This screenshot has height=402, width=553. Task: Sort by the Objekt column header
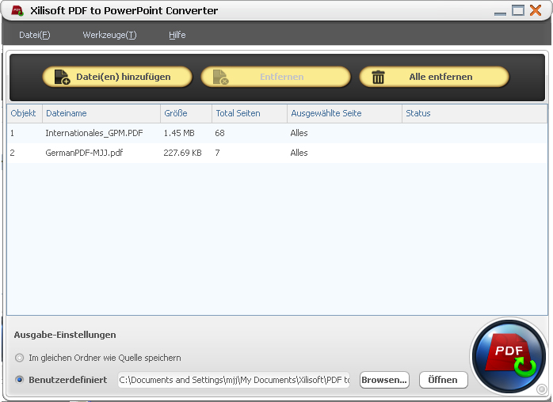click(25, 113)
